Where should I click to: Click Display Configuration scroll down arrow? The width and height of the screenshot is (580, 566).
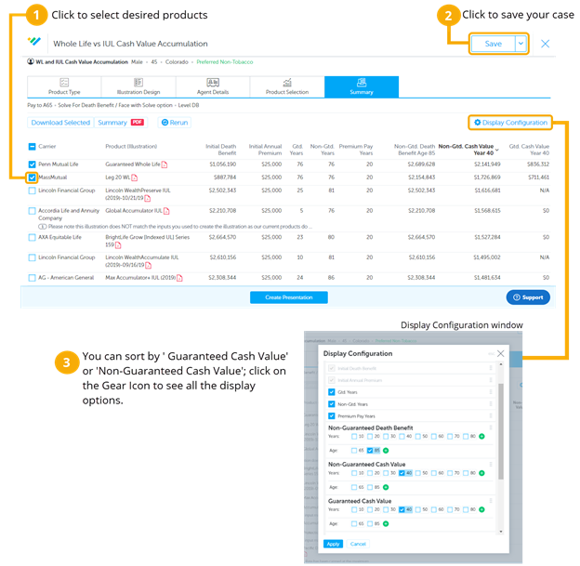click(501, 532)
